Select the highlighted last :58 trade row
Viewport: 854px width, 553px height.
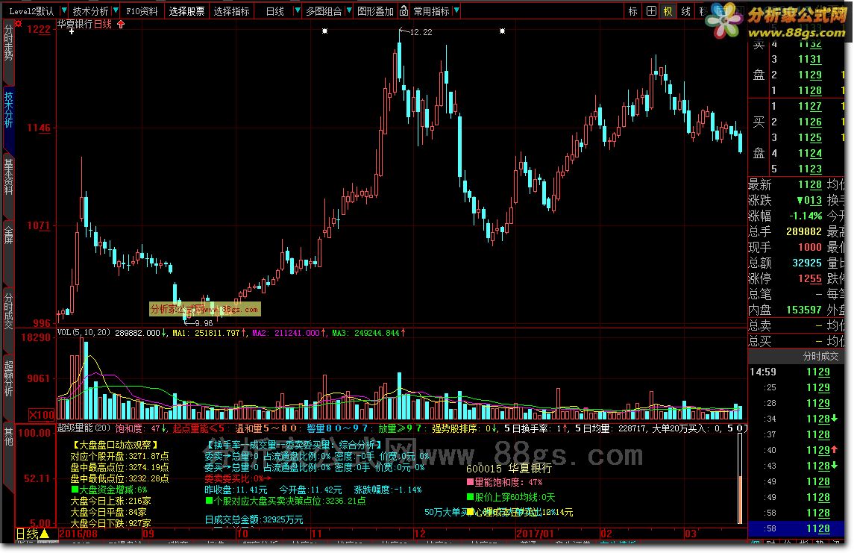click(797, 528)
